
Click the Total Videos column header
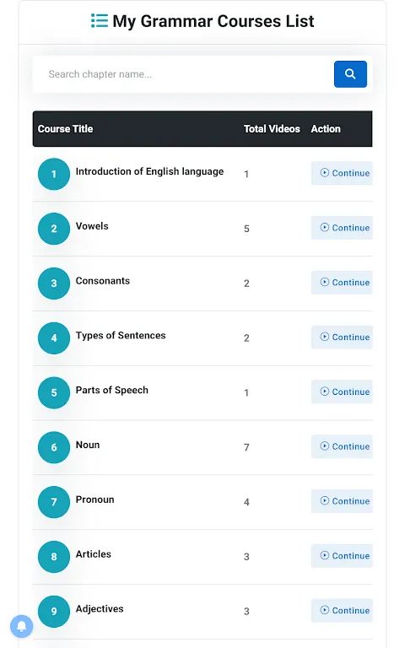(272, 129)
